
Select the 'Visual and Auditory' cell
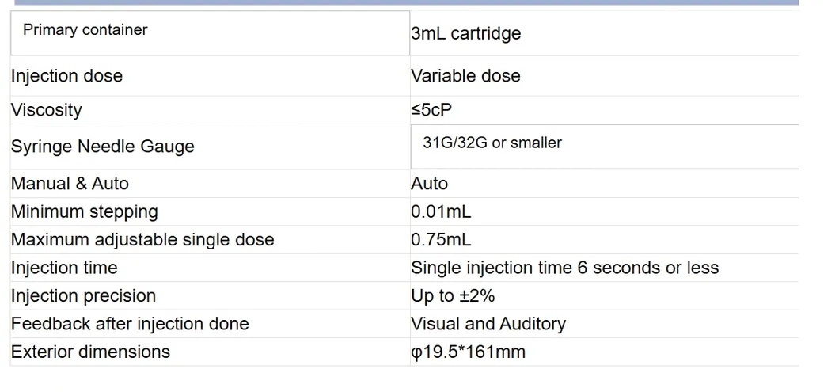coord(488,324)
